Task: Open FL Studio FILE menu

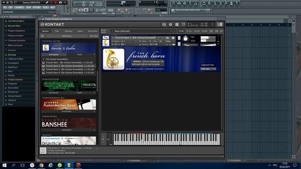Action: click(x=5, y=8)
